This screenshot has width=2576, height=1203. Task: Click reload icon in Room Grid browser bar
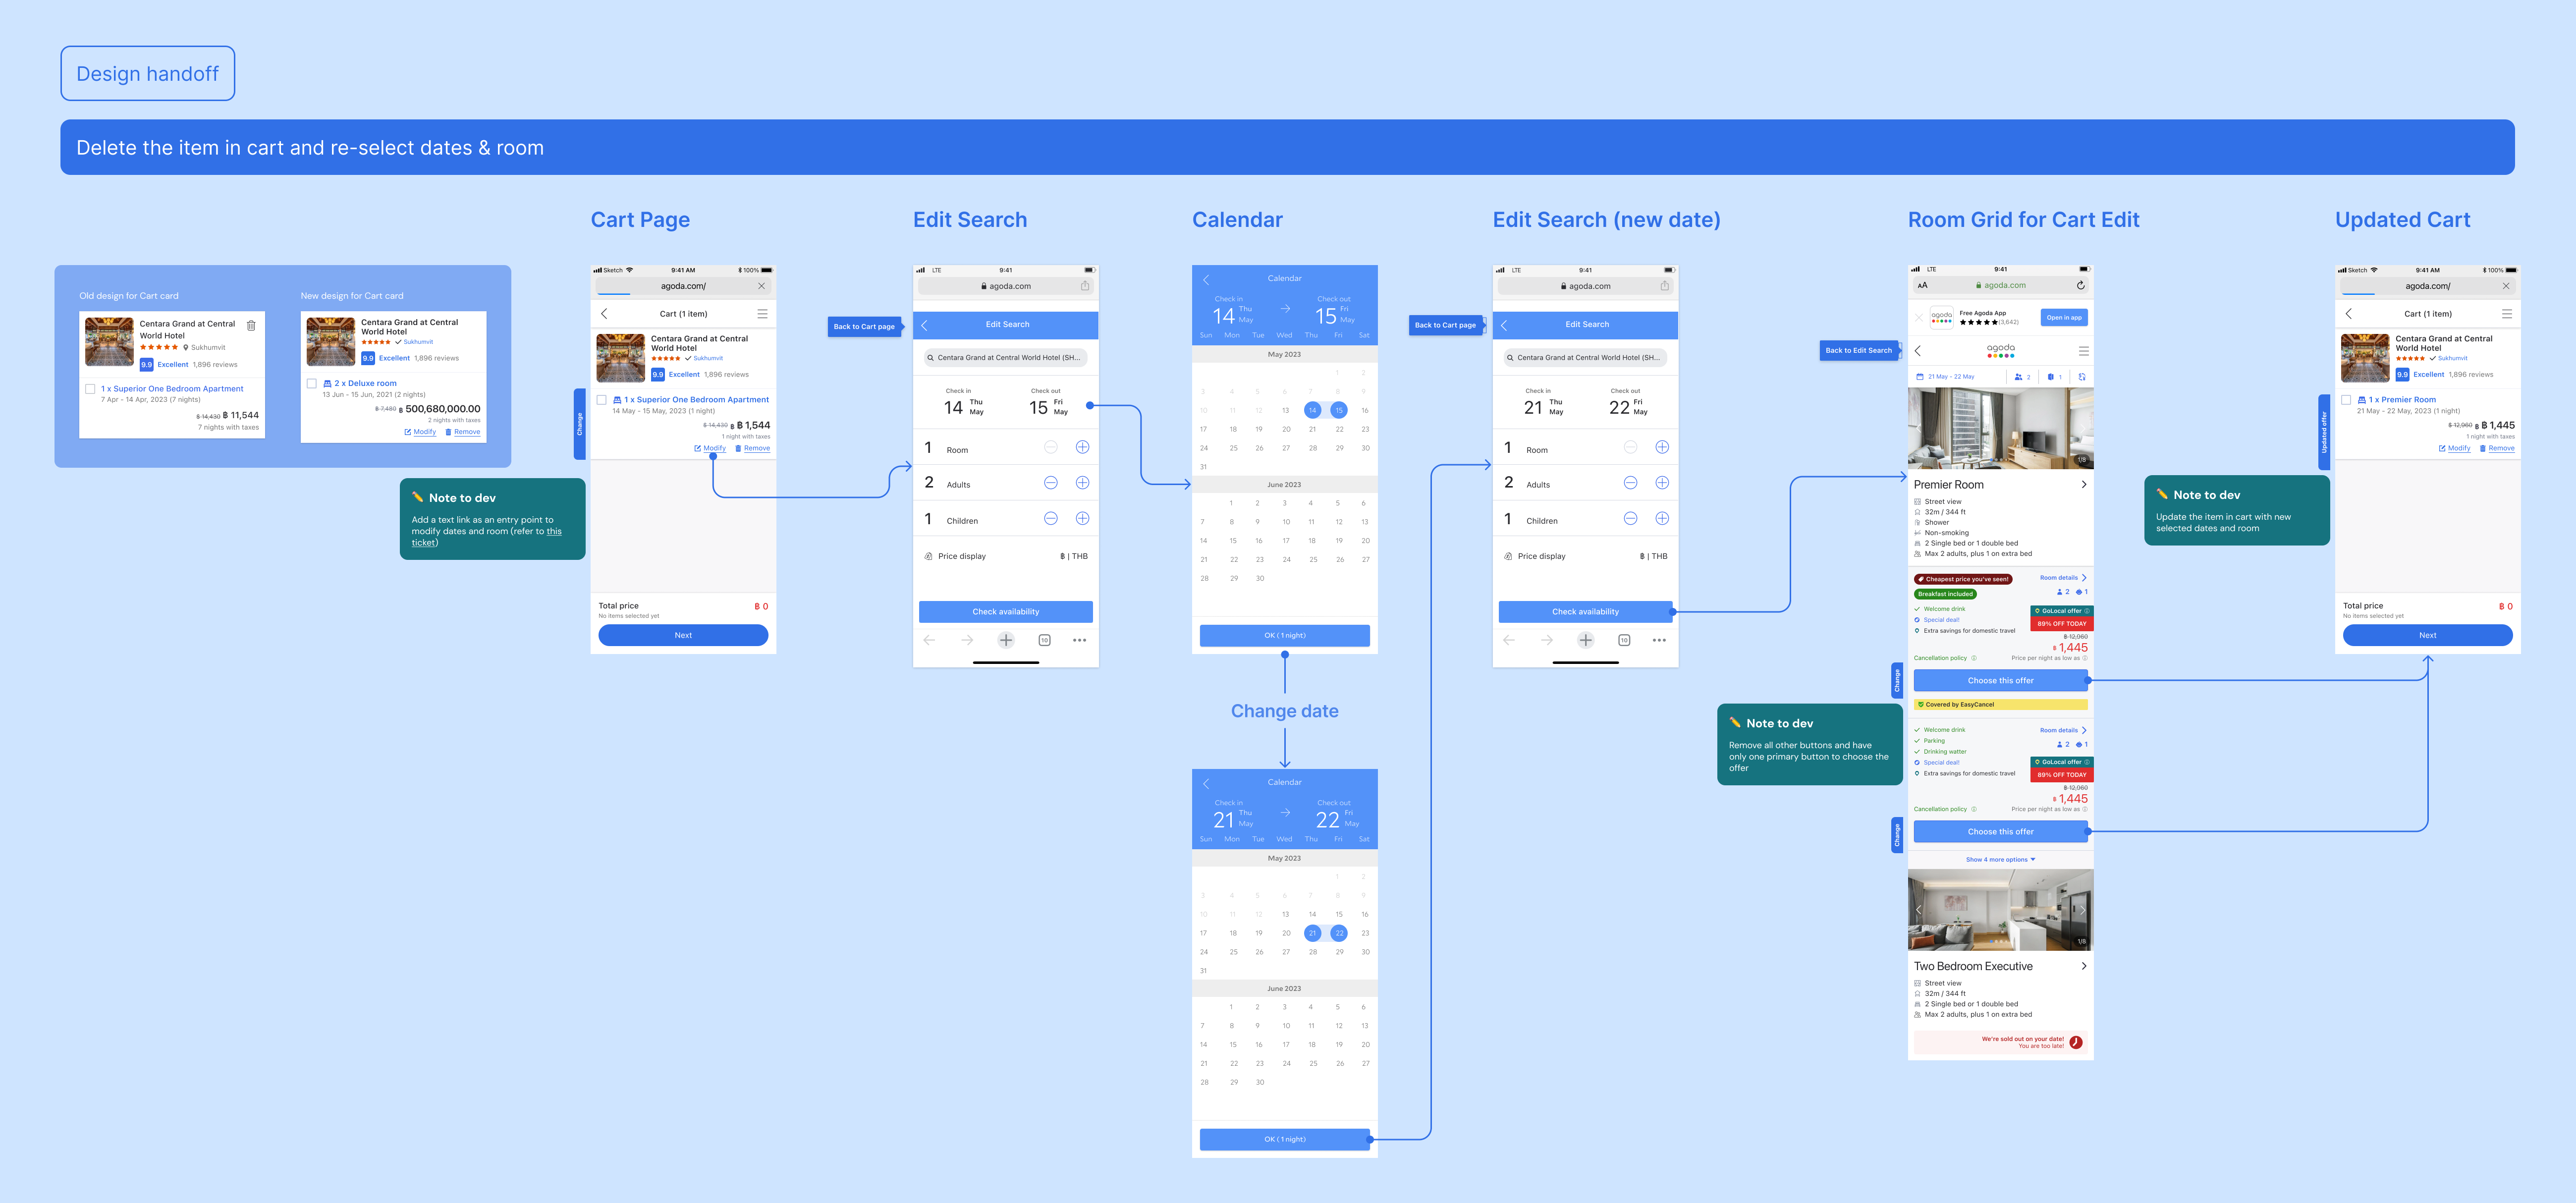pyautogui.click(x=2080, y=285)
